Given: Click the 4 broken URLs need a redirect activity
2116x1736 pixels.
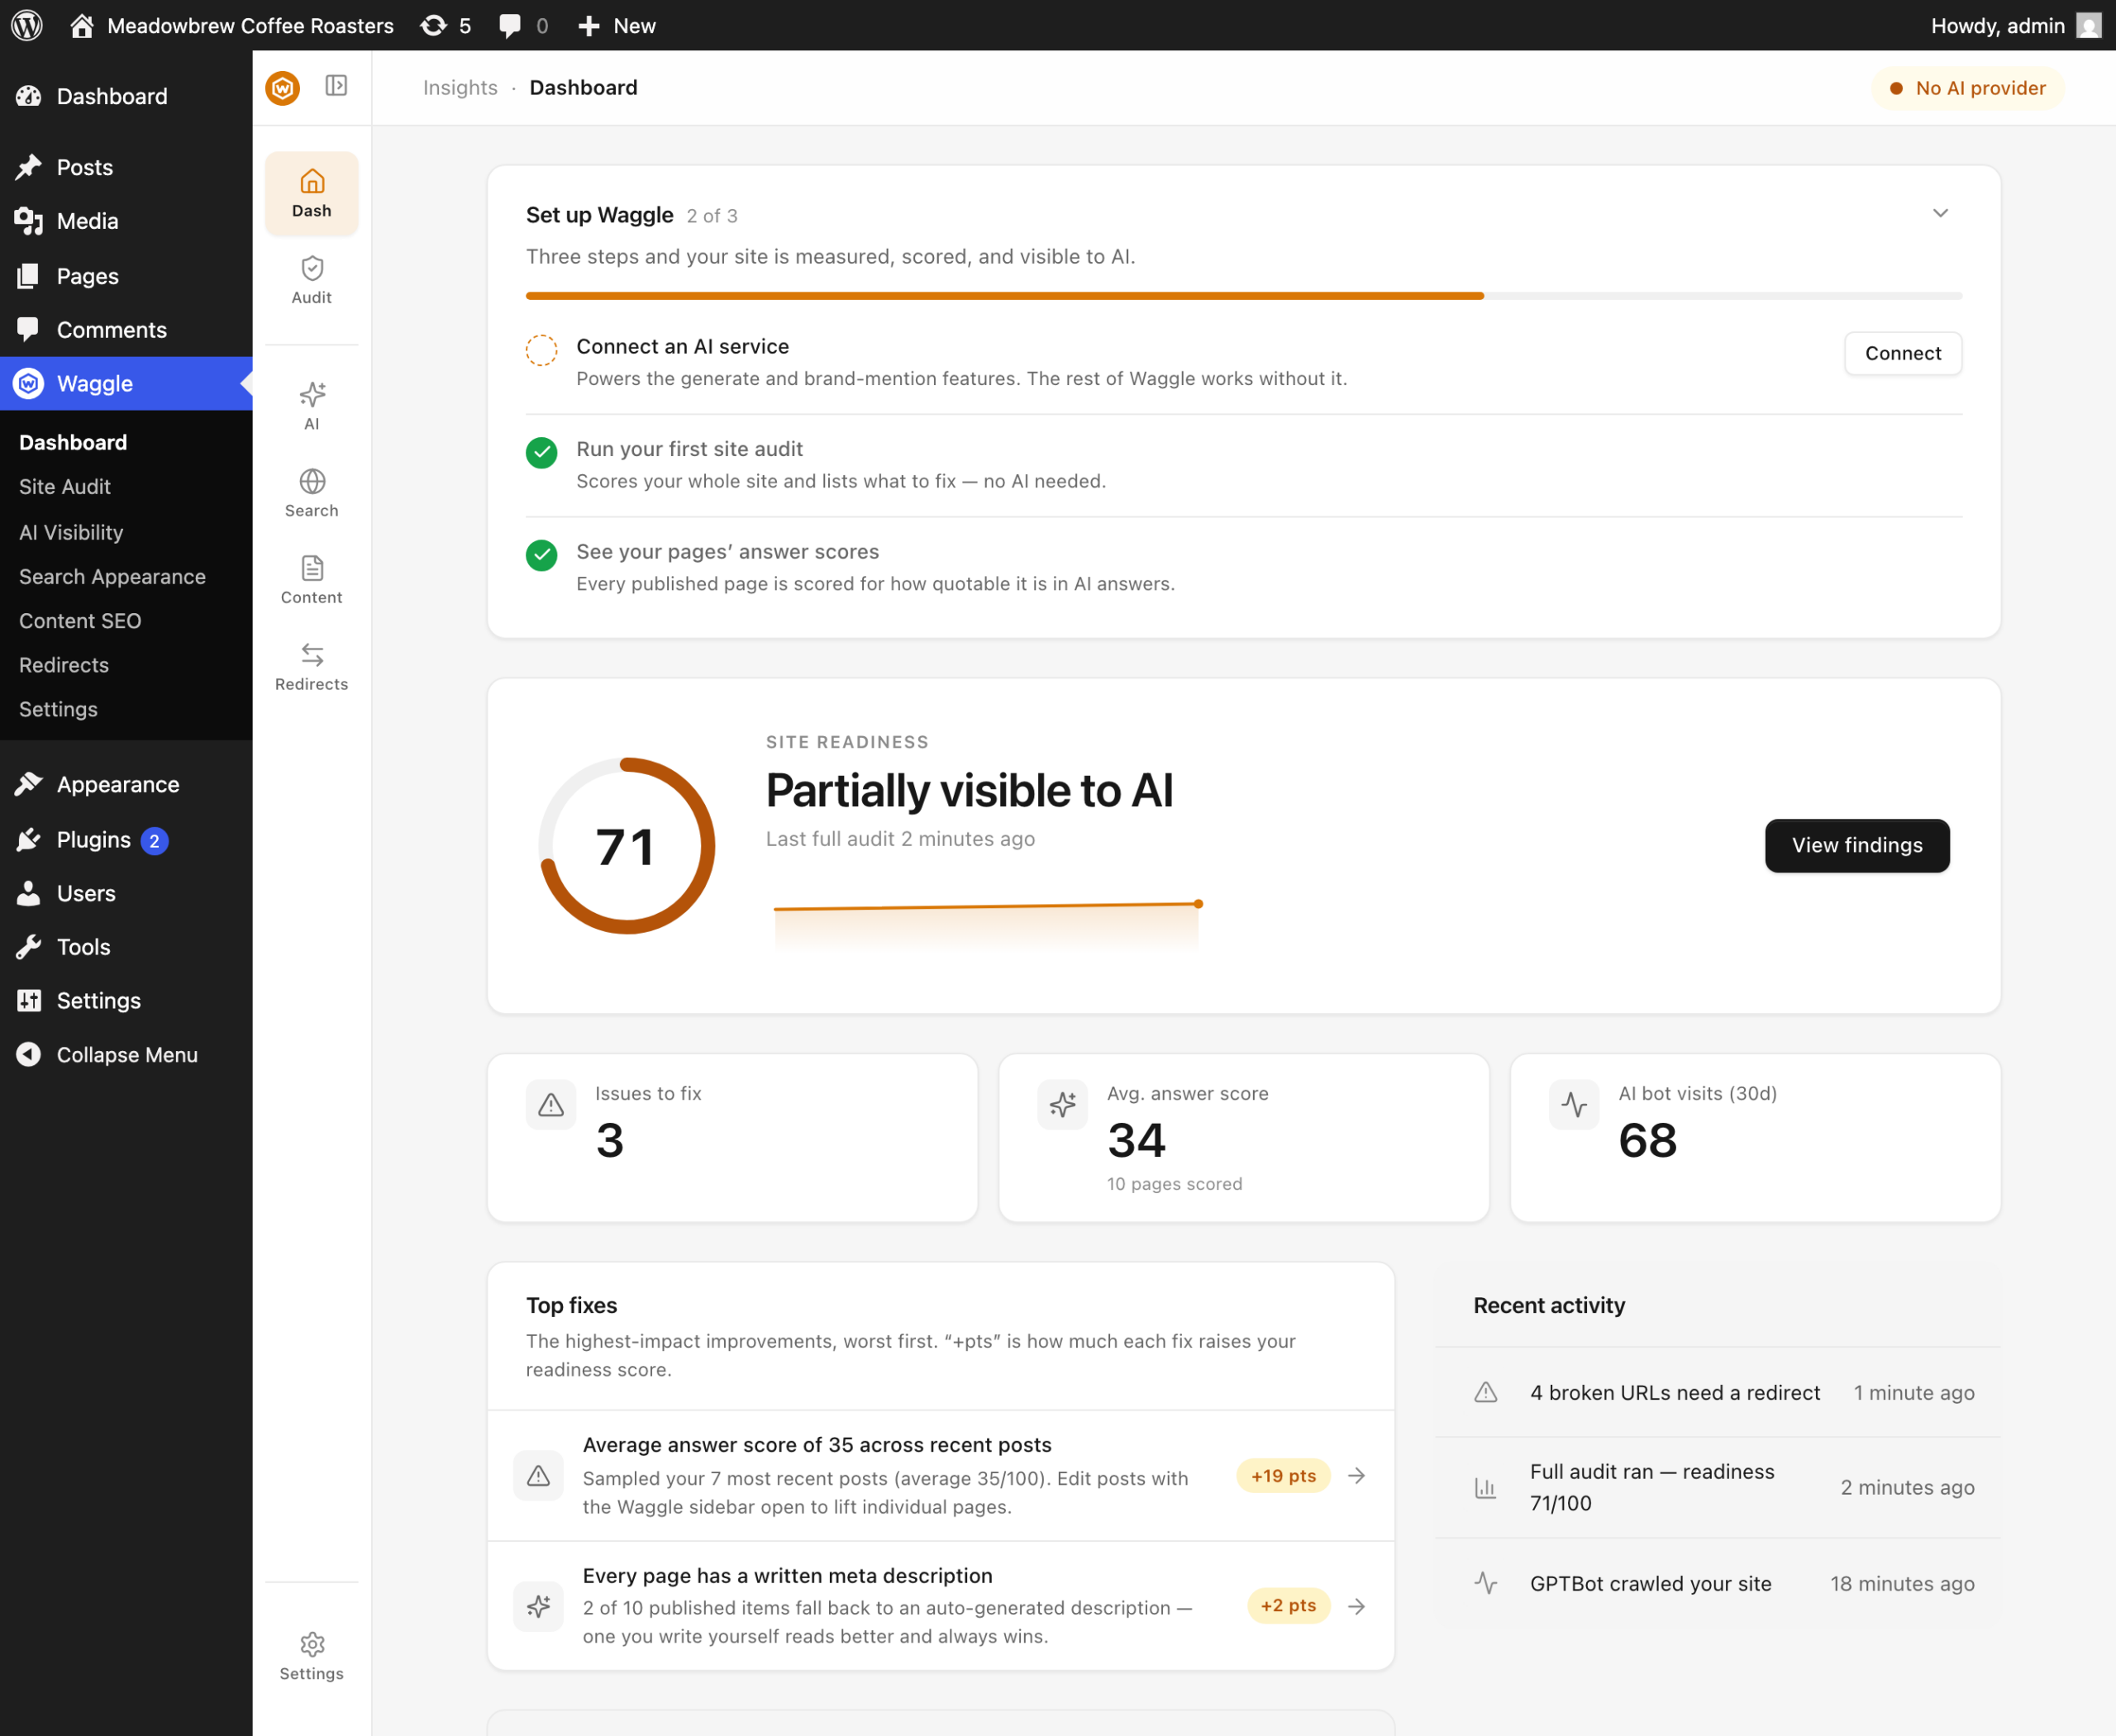Looking at the screenshot, I should pos(1718,1393).
